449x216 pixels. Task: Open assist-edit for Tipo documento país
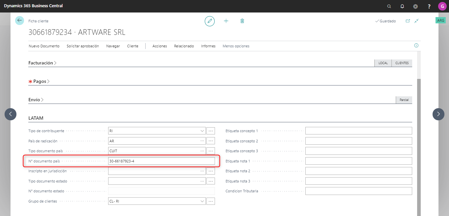click(211, 151)
